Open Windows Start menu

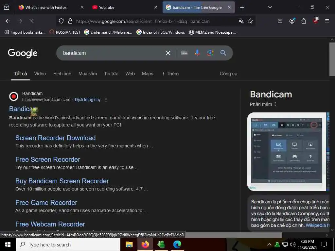pos(8,244)
